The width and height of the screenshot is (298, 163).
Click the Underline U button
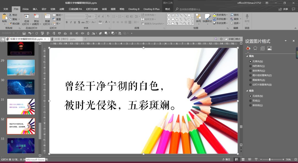pos(75,22)
